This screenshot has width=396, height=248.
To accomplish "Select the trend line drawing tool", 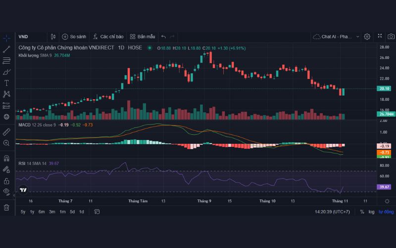I will click(x=6, y=49).
